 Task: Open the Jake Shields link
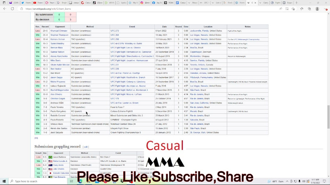coord(58,169)
